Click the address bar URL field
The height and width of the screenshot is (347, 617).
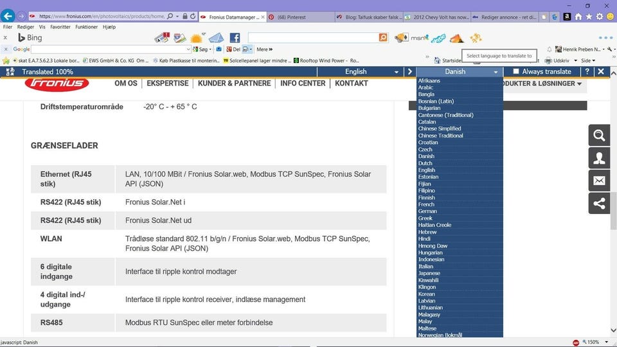[x=102, y=17]
